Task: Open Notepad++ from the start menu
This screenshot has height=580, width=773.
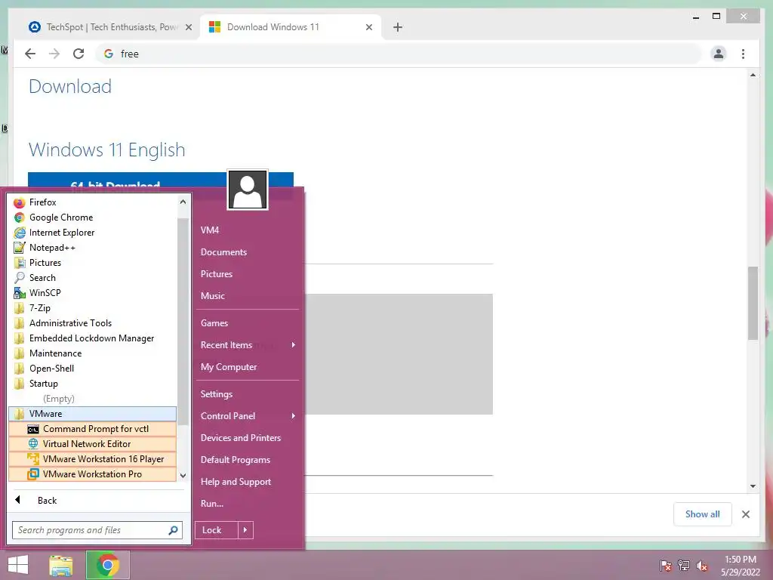Action: click(93, 248)
